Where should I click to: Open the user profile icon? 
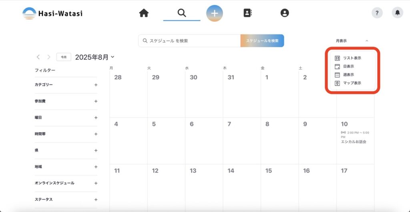click(x=285, y=13)
